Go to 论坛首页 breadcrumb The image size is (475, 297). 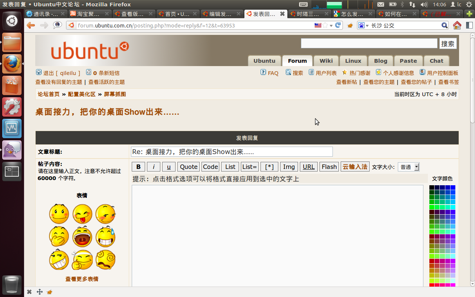point(49,94)
